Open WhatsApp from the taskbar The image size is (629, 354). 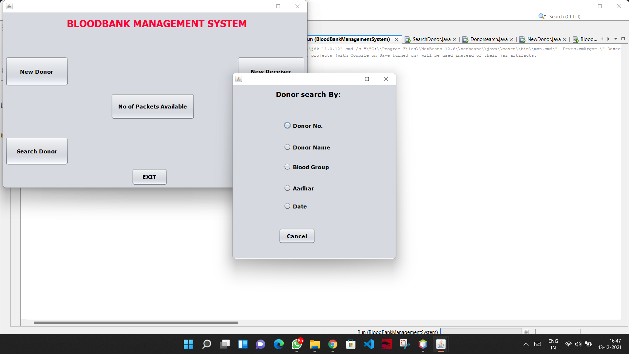(x=297, y=344)
